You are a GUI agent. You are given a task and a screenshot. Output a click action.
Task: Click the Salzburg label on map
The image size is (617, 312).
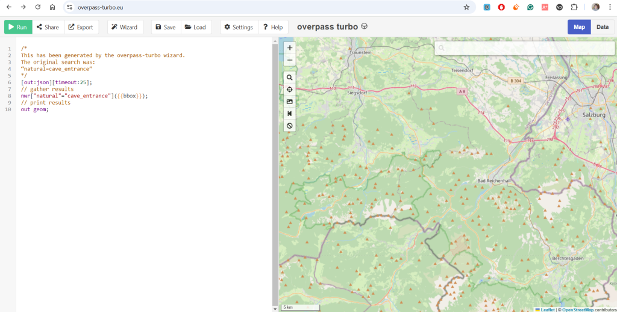[x=594, y=115]
